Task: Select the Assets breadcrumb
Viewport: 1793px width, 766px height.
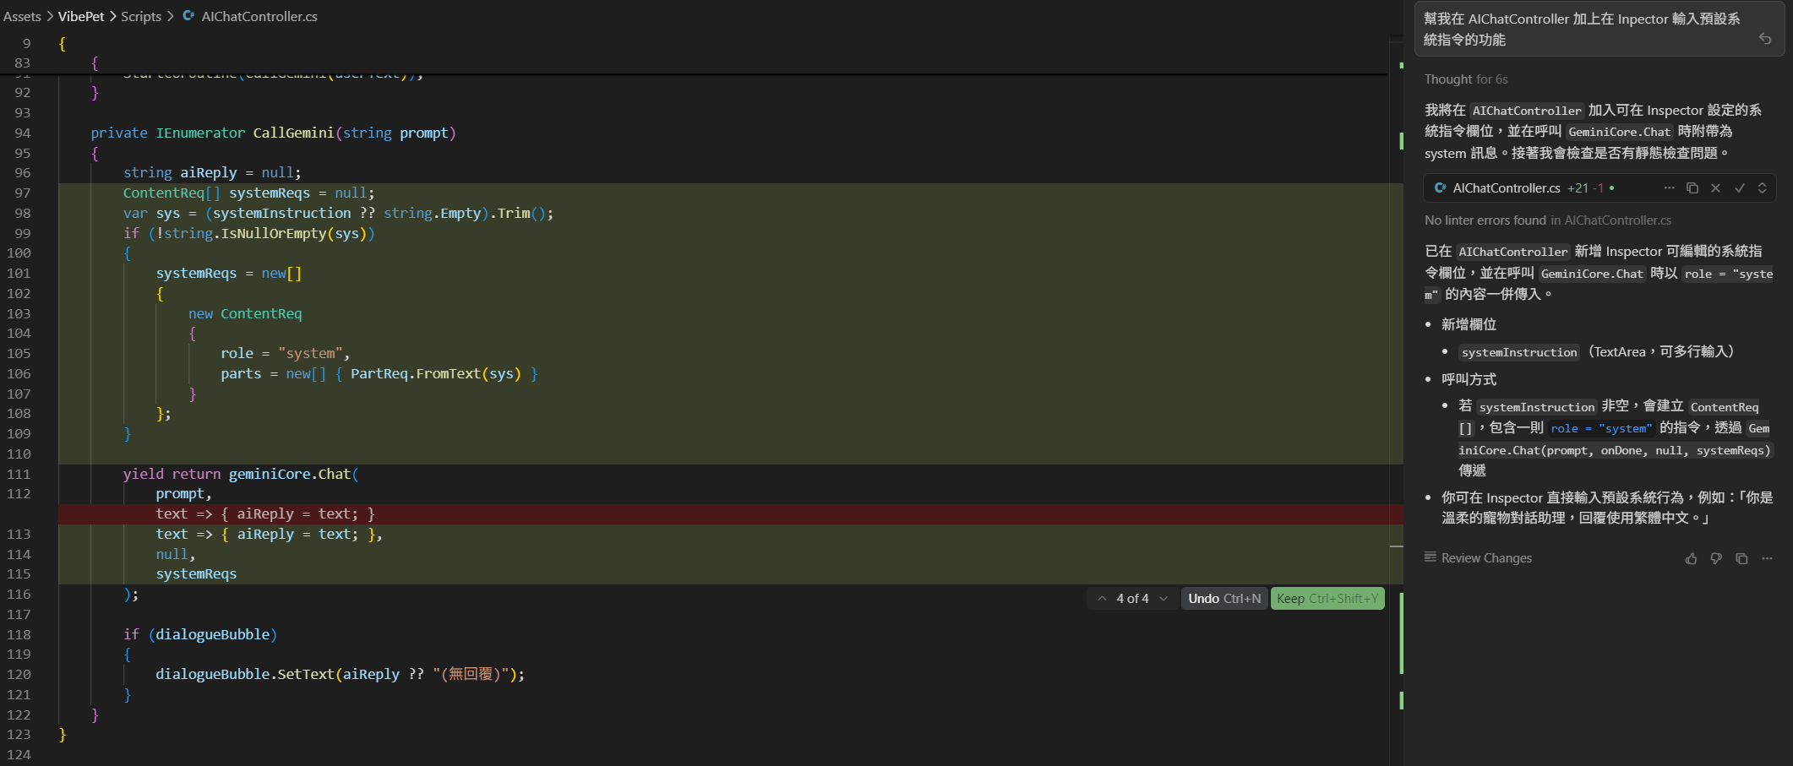Action: pyautogui.click(x=22, y=17)
